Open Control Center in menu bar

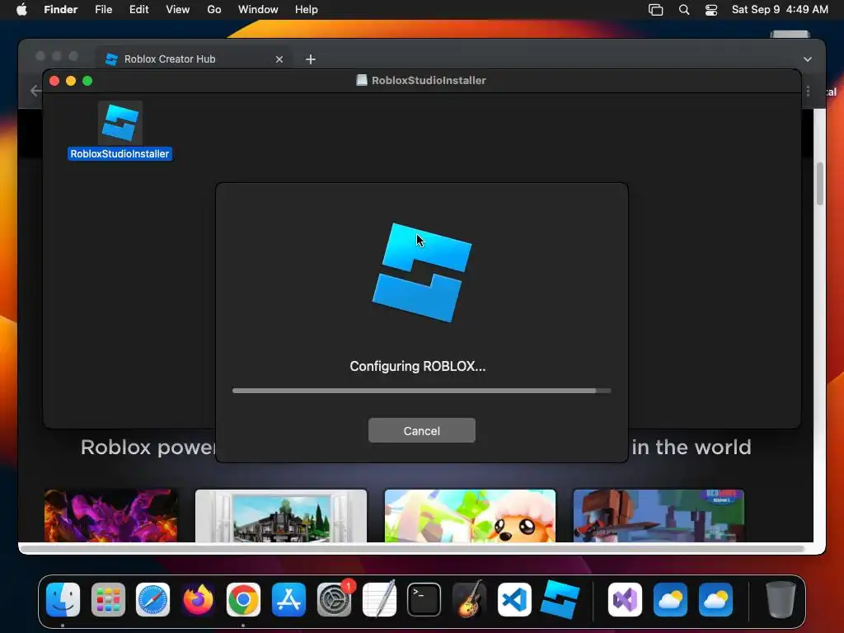pyautogui.click(x=711, y=10)
